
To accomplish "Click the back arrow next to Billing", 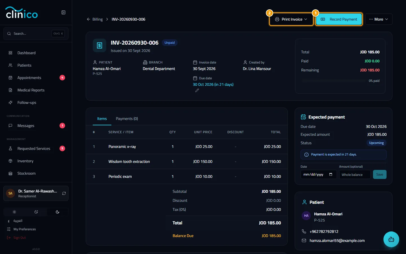I will pos(89,19).
